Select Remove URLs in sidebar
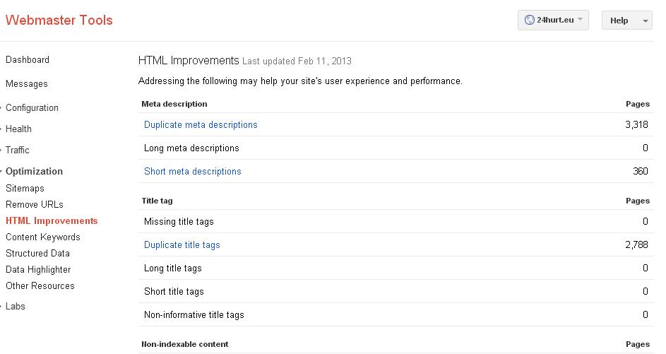This screenshot has width=666, height=354. pyautogui.click(x=35, y=205)
